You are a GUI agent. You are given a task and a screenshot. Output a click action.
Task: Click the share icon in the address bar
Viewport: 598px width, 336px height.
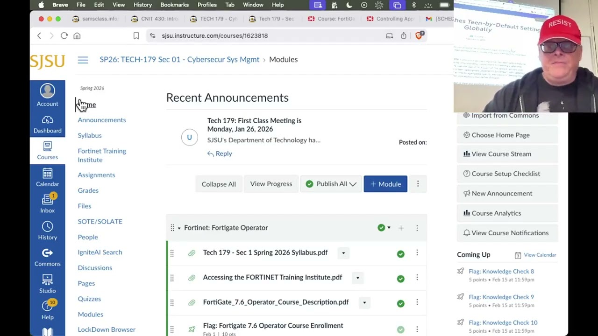click(x=404, y=35)
